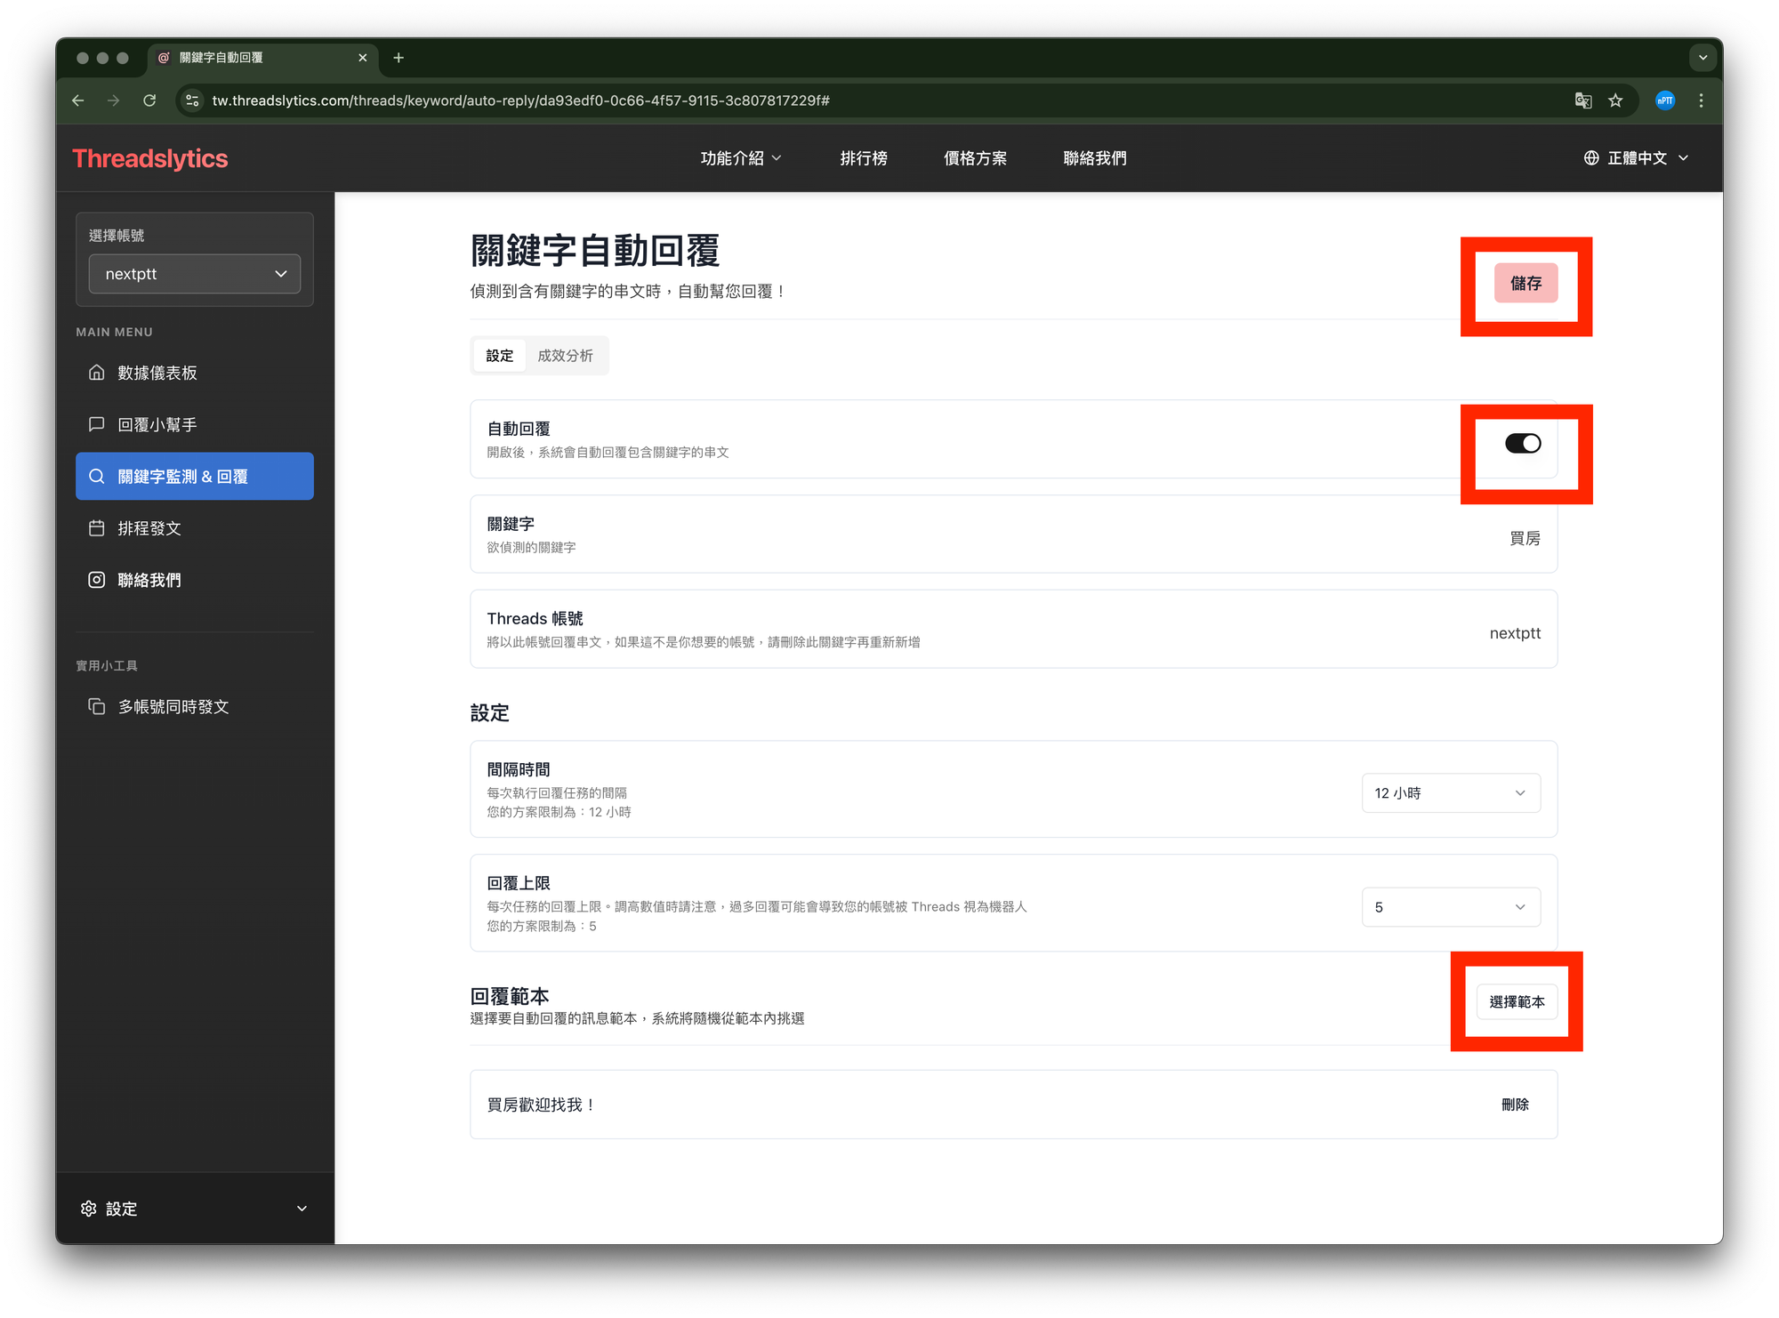This screenshot has height=1318, width=1779.
Task: Open site information icon in address bar
Action: pos(192,100)
